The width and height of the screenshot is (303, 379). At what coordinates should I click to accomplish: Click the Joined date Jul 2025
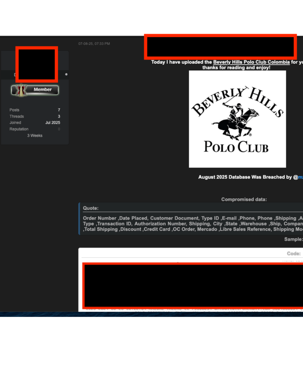pos(53,123)
